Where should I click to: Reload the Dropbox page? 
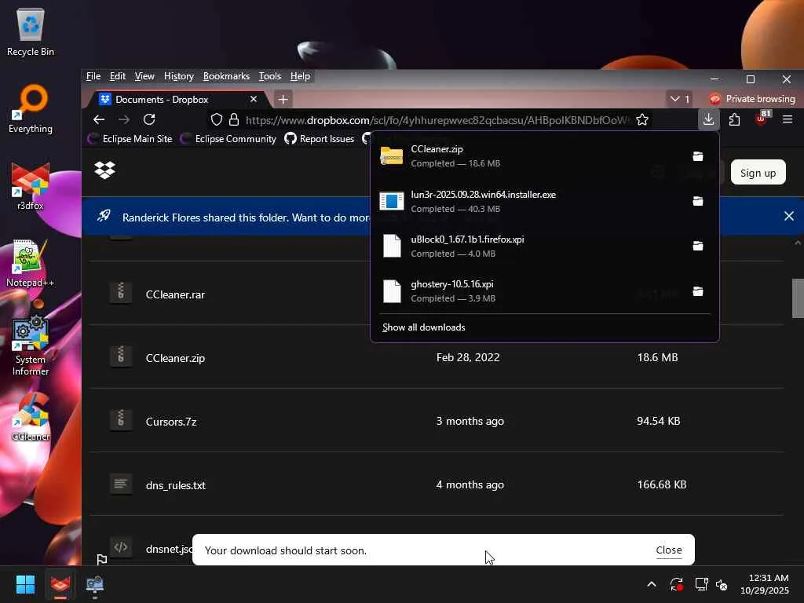click(149, 119)
